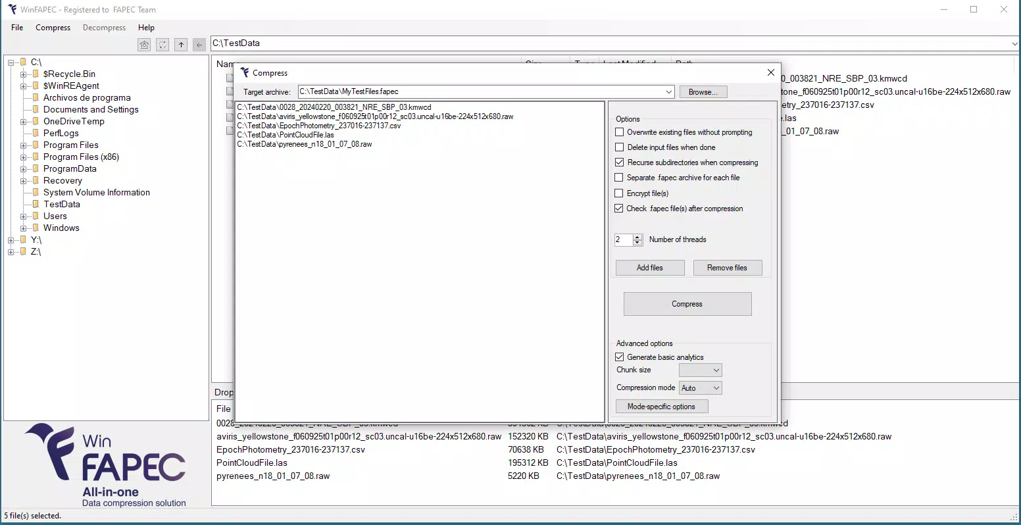Click the Documents and Settings folder icon

[36, 109]
